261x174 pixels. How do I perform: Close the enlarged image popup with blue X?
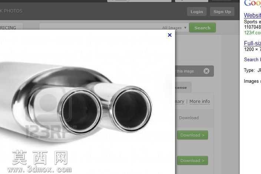click(x=170, y=35)
